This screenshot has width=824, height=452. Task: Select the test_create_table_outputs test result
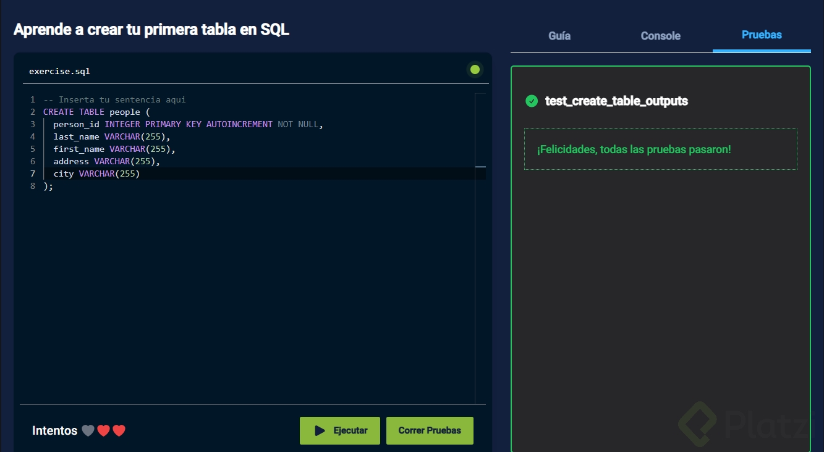(616, 101)
